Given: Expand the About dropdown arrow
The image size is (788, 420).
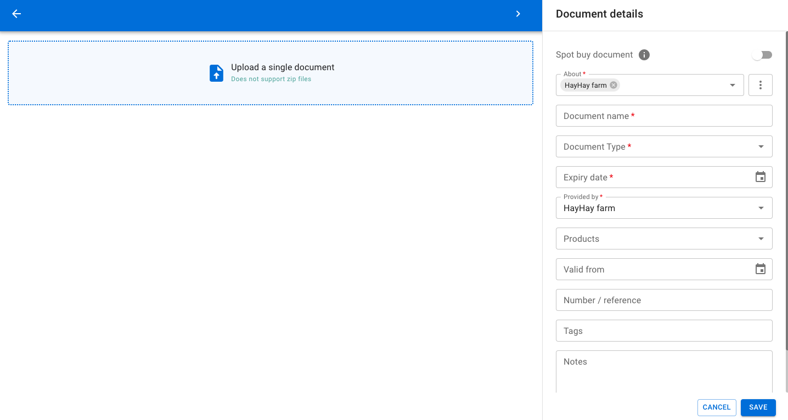Looking at the screenshot, I should pos(733,85).
